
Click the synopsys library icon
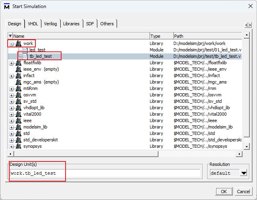point(19,146)
